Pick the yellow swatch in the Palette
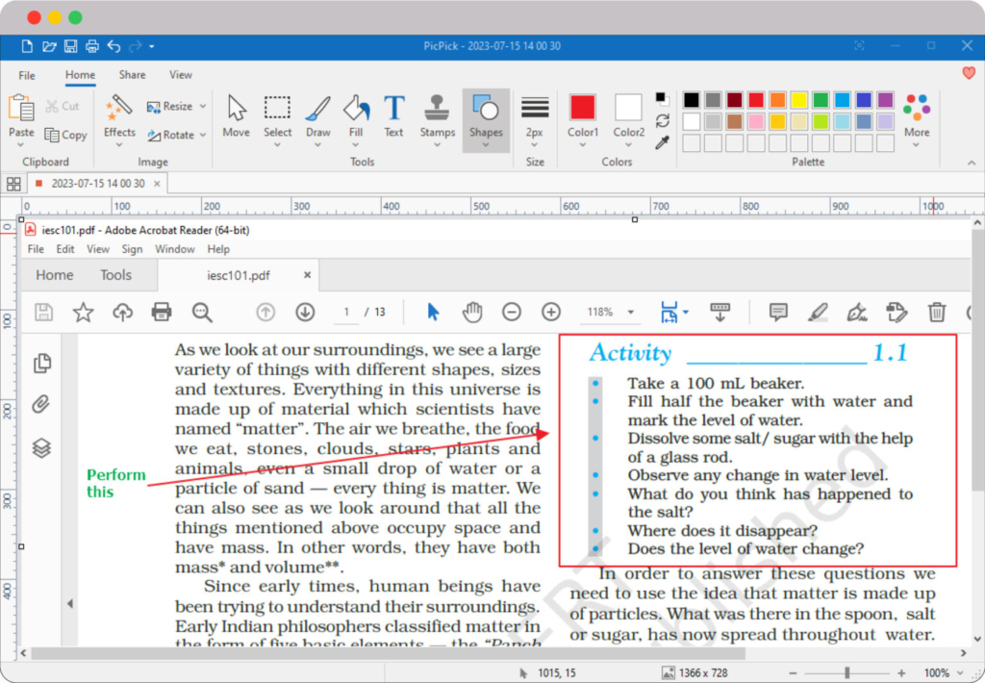985x683 pixels. tap(798, 100)
